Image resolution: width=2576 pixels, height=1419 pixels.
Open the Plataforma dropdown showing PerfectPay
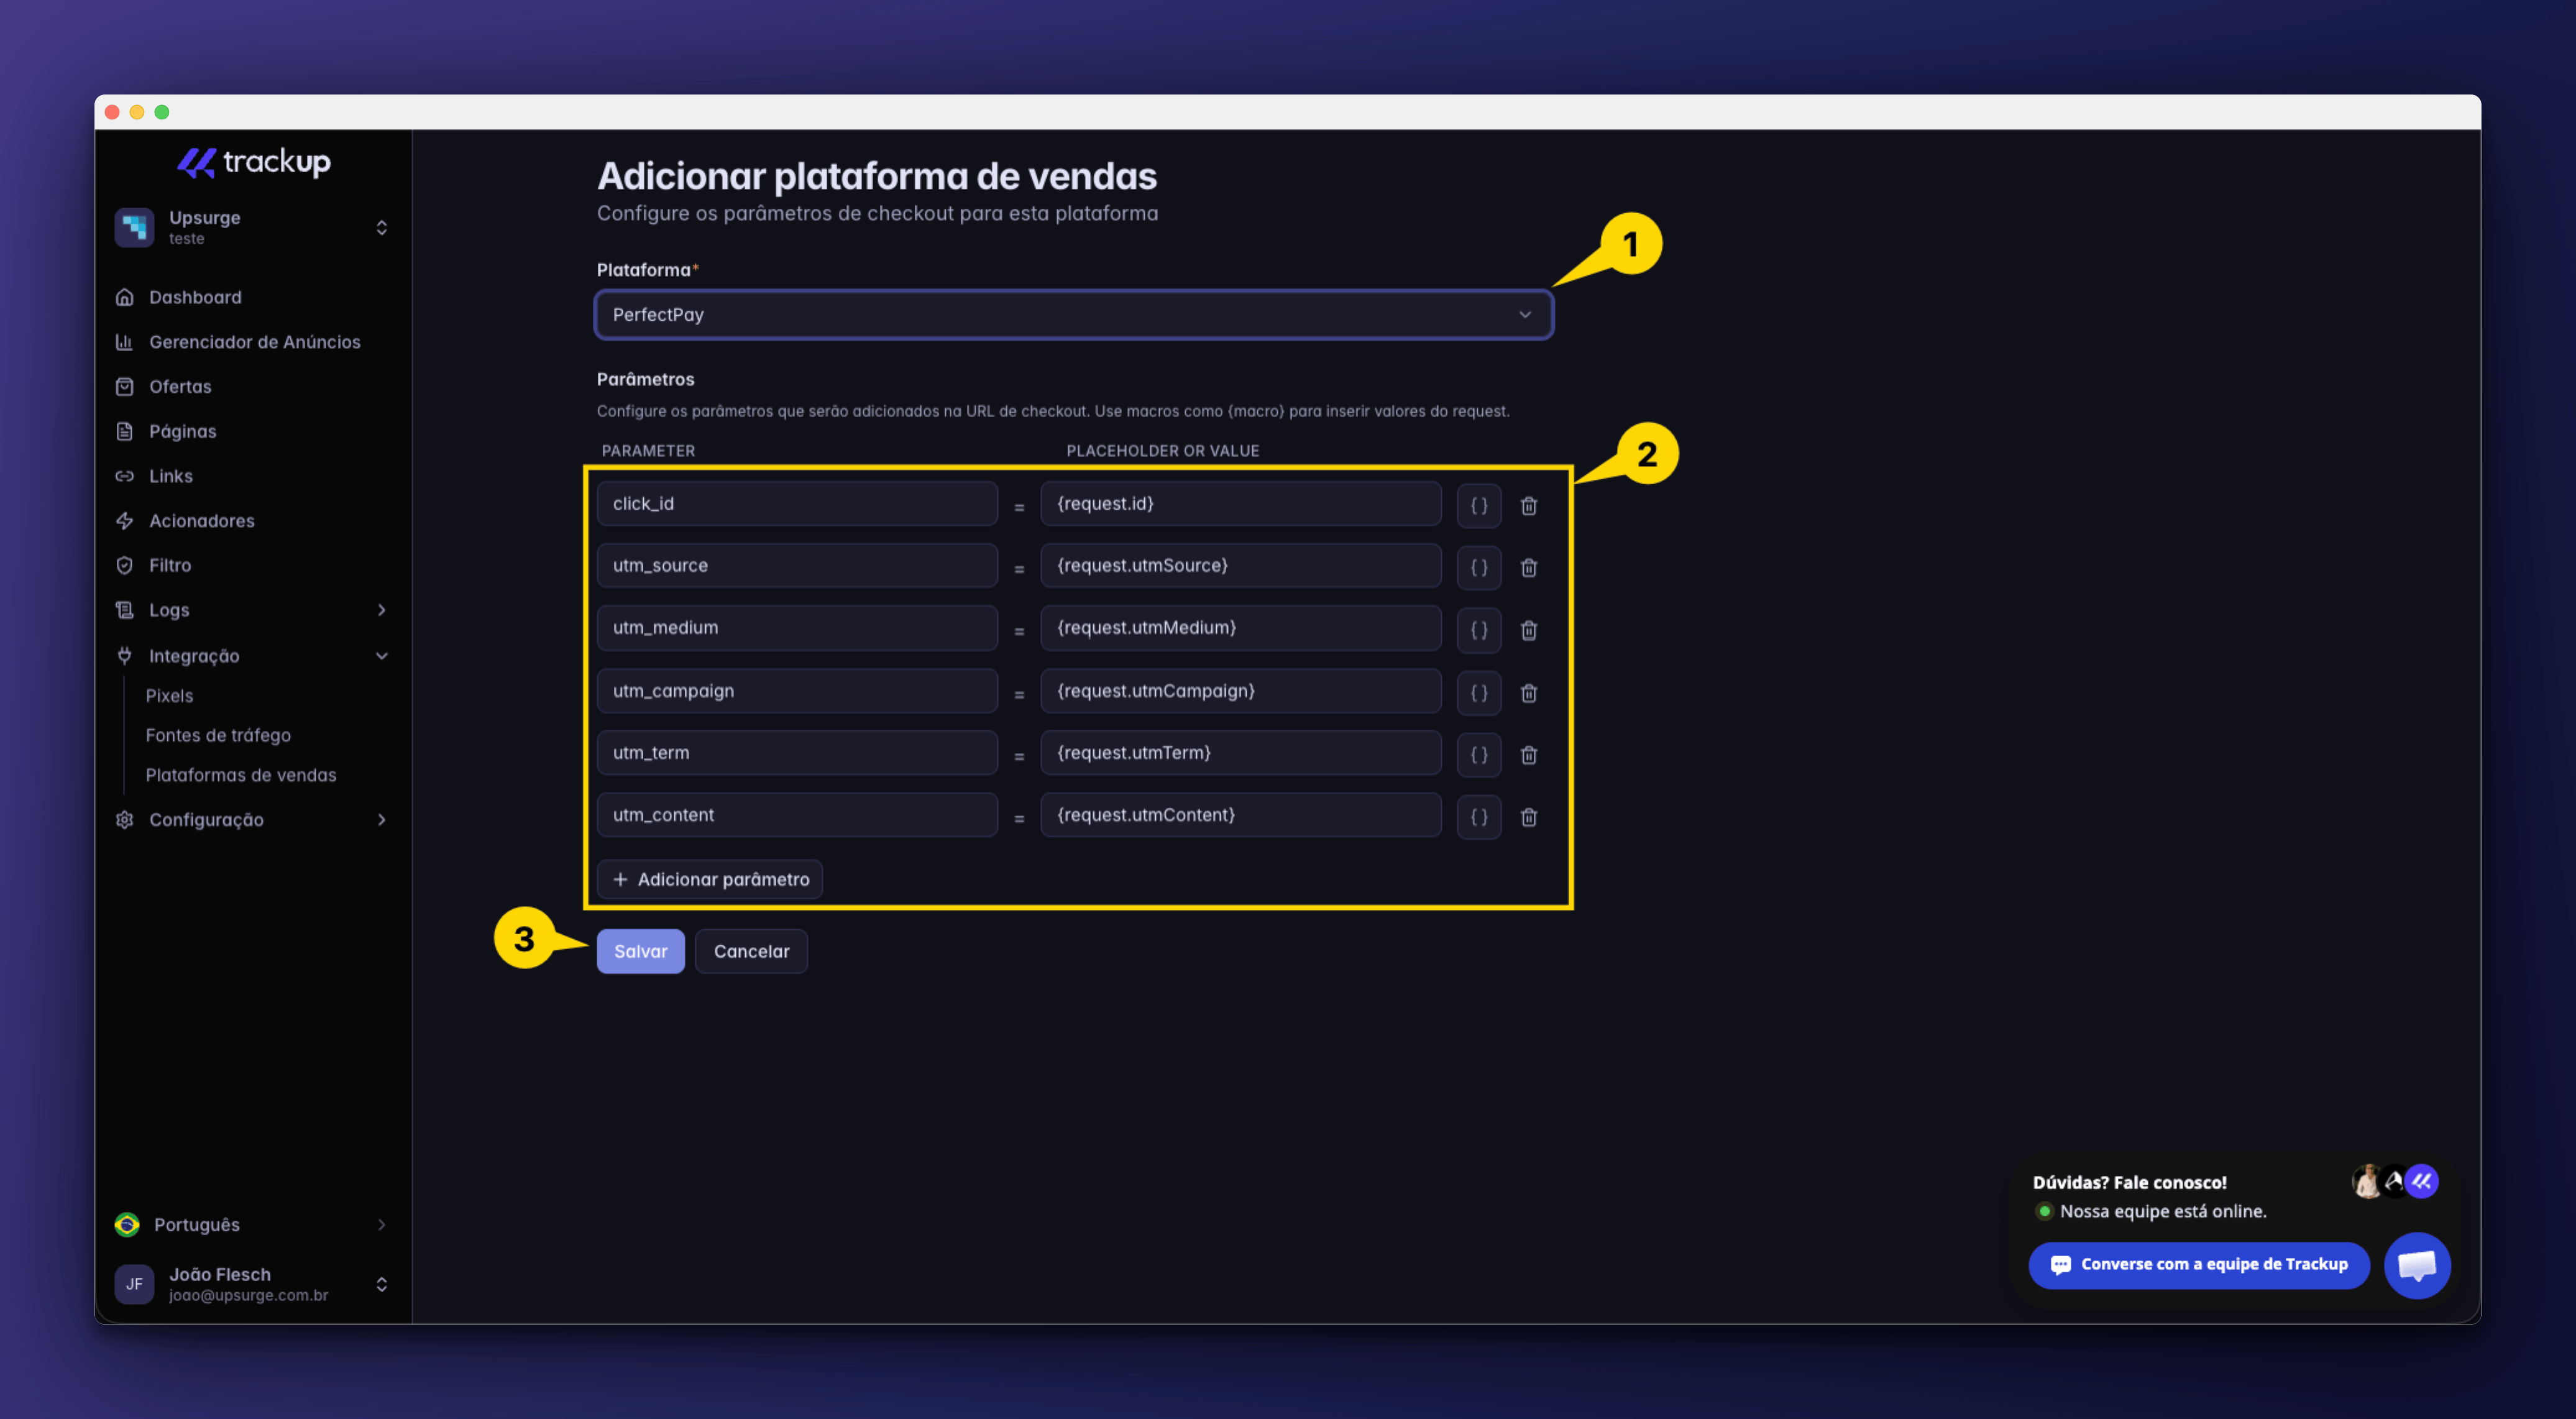pyautogui.click(x=1073, y=315)
